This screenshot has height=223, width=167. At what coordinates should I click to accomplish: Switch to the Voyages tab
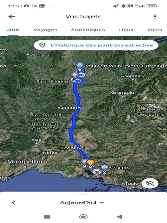click(45, 30)
